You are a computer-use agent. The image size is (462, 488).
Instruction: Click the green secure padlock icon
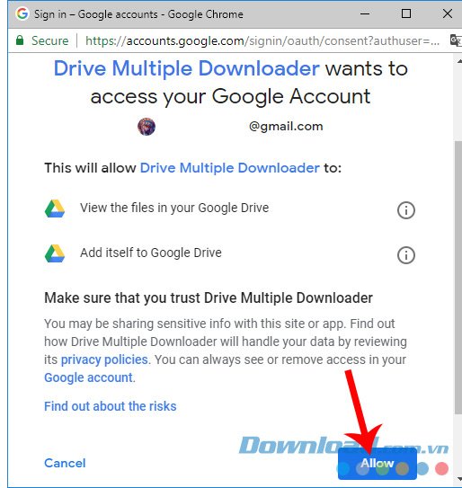coord(20,40)
